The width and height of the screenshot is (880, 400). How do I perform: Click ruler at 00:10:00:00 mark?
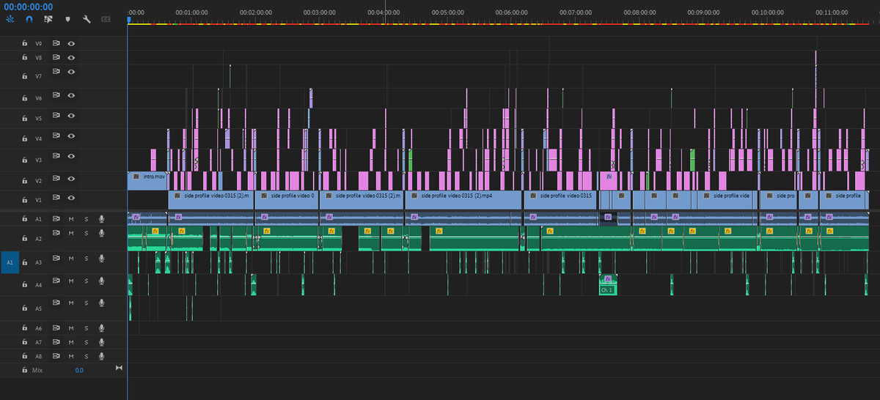(767, 12)
